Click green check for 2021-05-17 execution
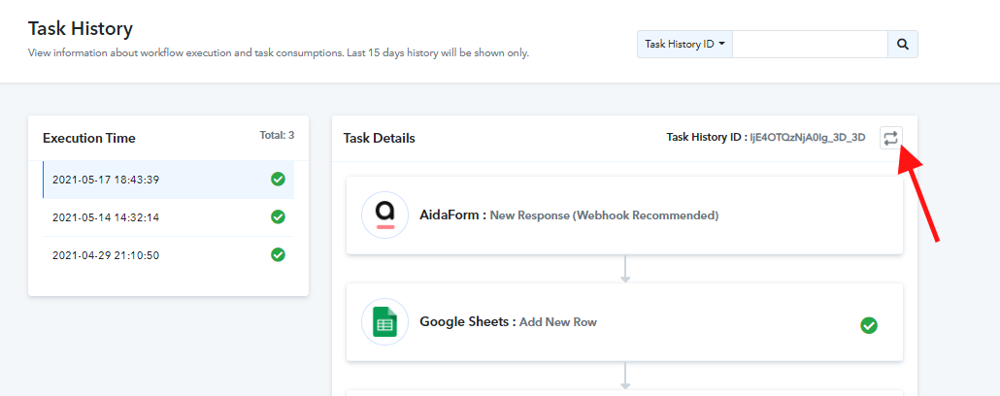Screen dimensions: 1000x396 [278, 180]
